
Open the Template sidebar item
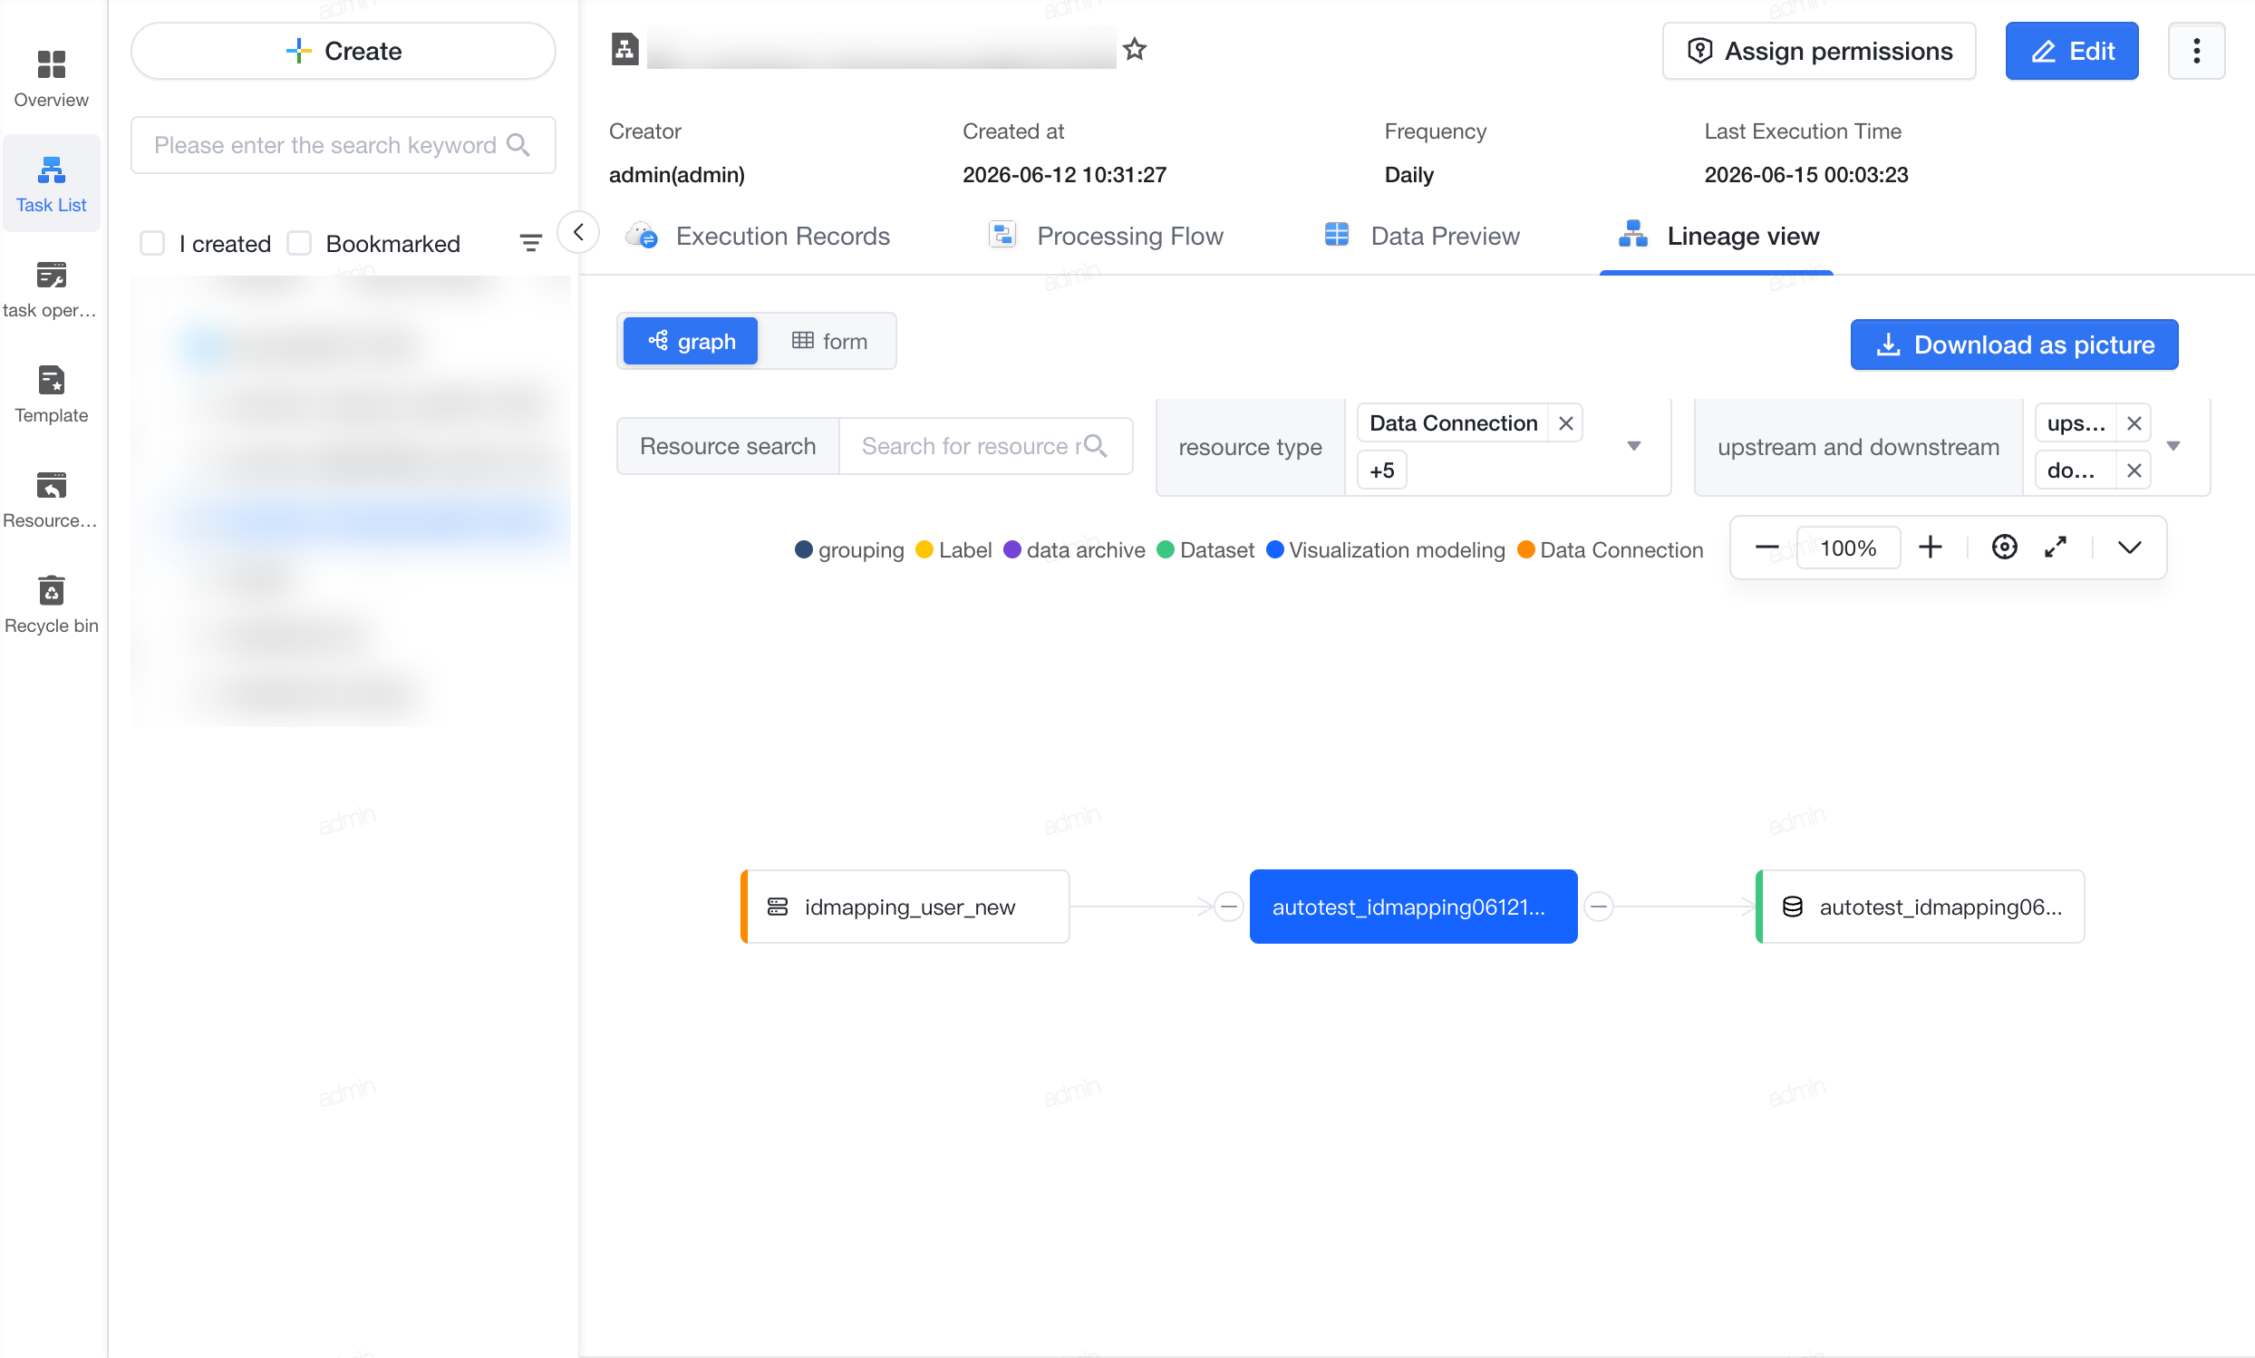click(x=52, y=394)
